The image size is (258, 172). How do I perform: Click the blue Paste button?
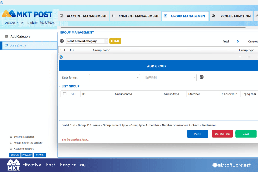[198, 134]
